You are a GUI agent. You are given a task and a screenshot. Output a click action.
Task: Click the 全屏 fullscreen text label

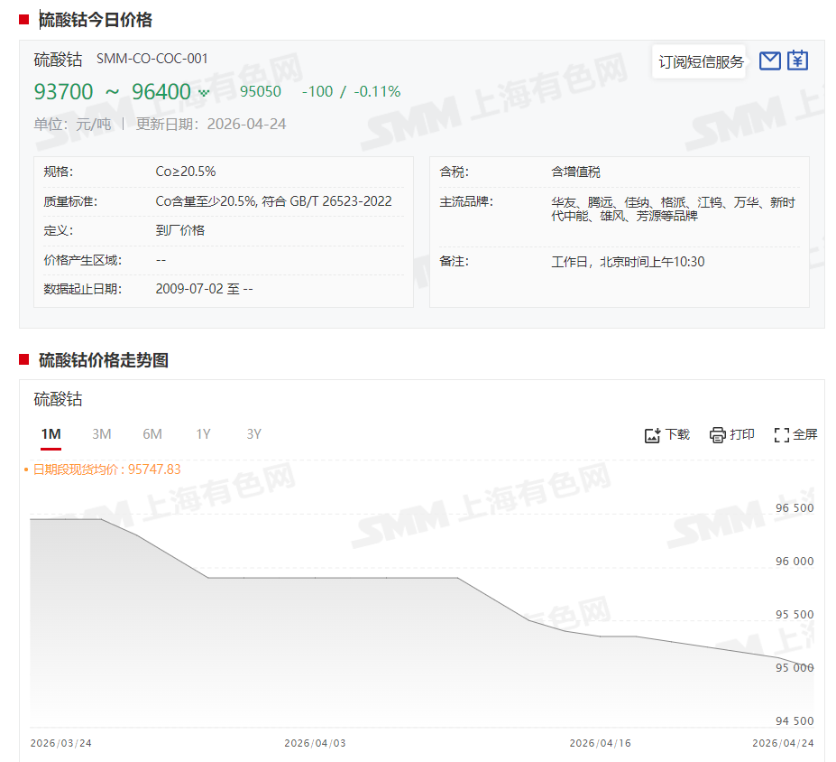coord(804,435)
